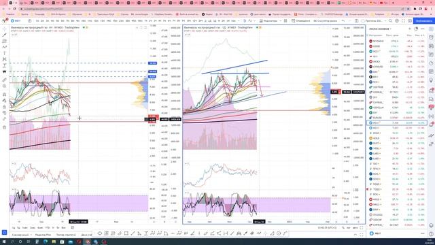The image size is (435, 245).
Task: Open chart settings gear icon
Action: (x=397, y=21)
